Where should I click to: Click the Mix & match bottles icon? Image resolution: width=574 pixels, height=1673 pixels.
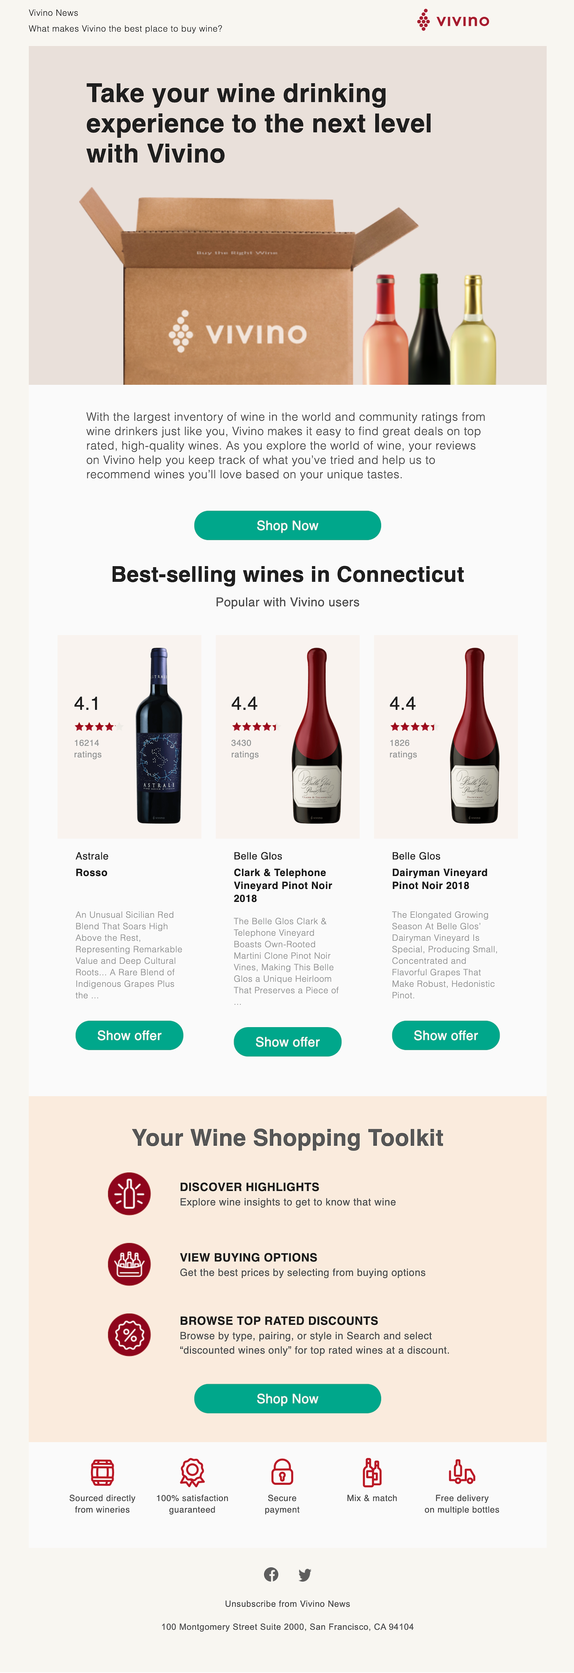click(x=372, y=1473)
